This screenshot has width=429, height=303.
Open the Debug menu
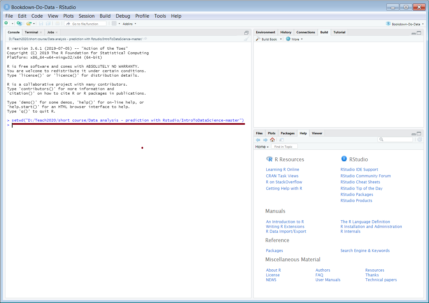pyautogui.click(x=123, y=16)
